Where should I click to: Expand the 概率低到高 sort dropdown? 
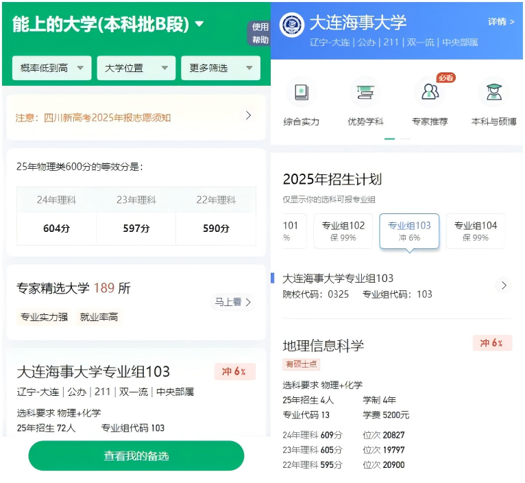[52, 68]
